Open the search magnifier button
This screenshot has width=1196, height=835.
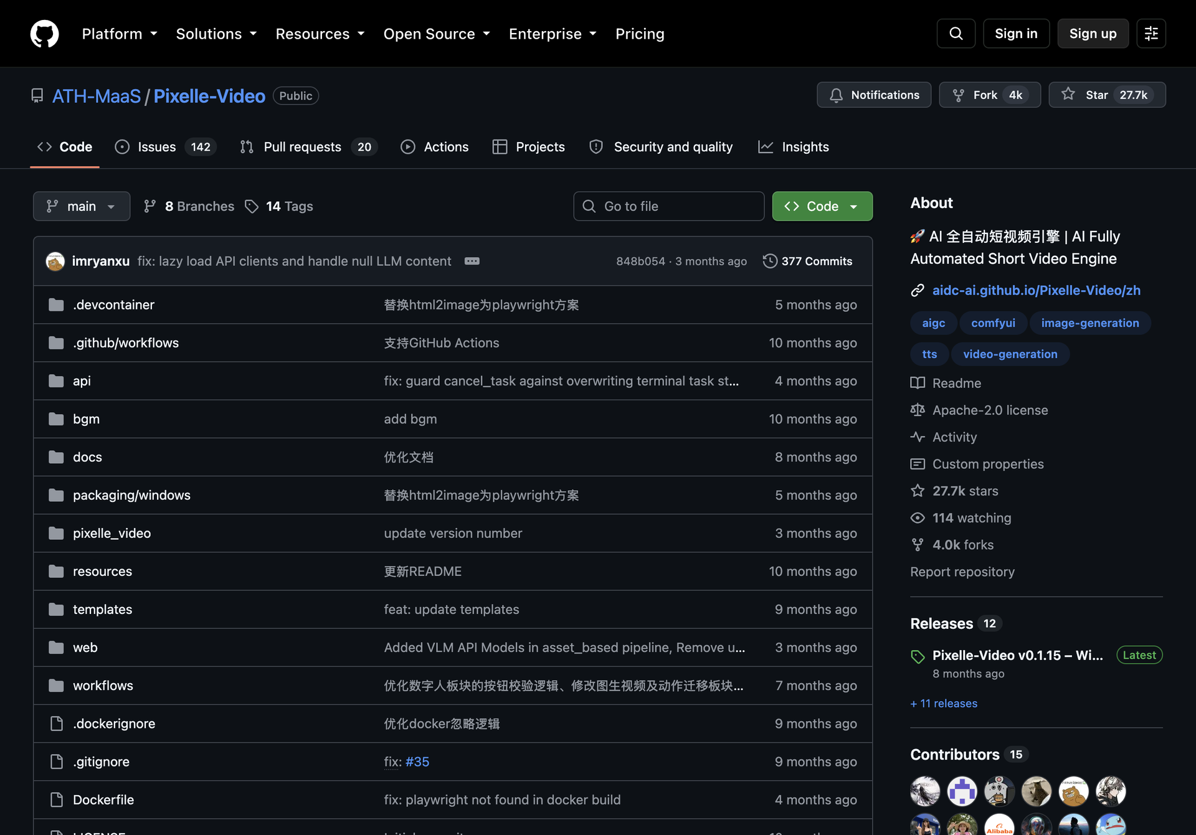[956, 34]
